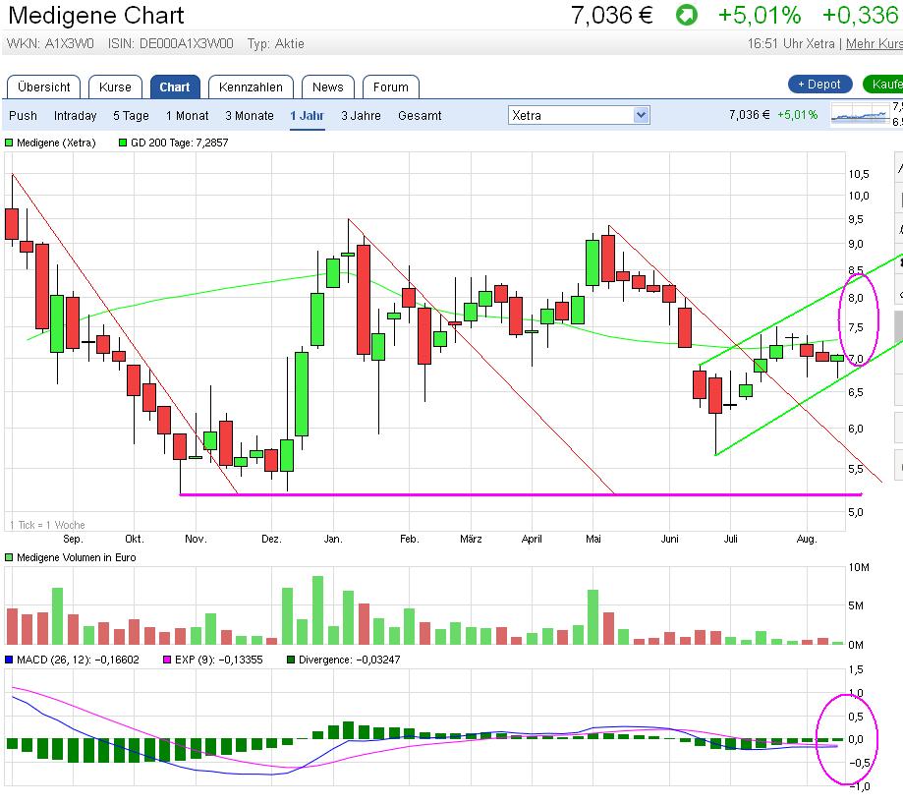The height and width of the screenshot is (805, 903).
Task: Click the green Kaufen button
Action: click(x=884, y=85)
